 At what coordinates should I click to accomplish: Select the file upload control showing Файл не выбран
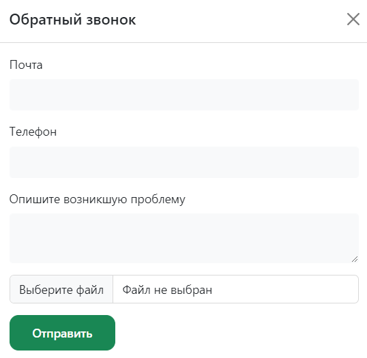[x=184, y=289]
